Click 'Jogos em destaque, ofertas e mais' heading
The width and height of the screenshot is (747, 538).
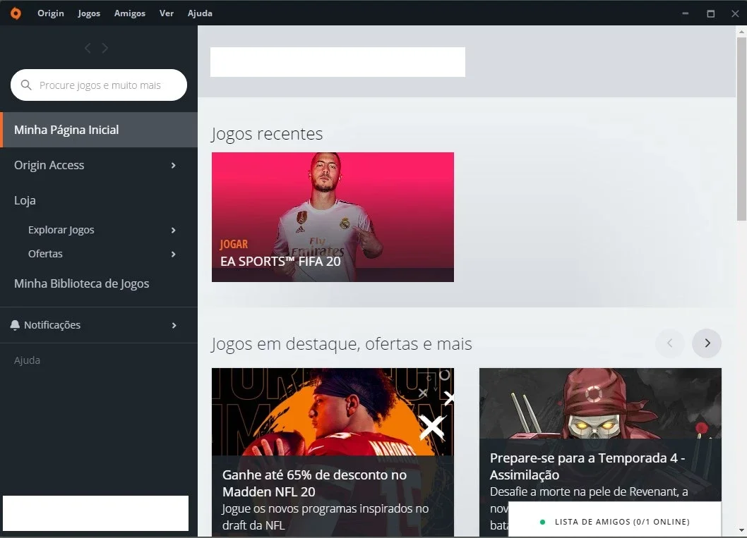(342, 343)
